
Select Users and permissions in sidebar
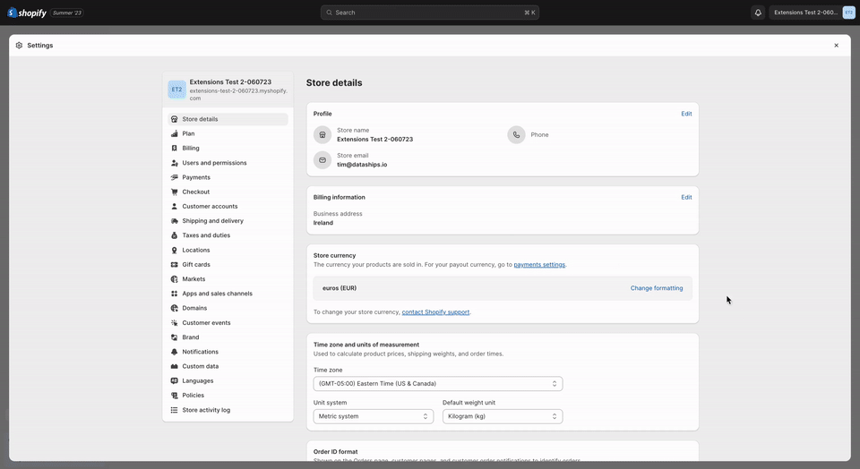[x=228, y=163]
